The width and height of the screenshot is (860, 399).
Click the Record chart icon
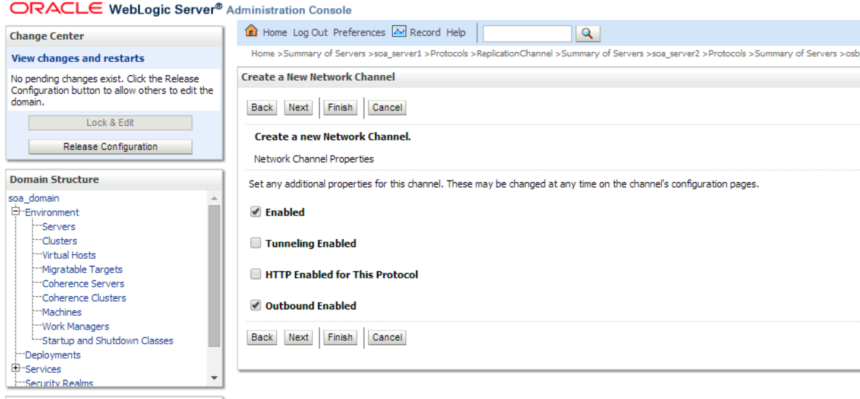[x=399, y=31]
